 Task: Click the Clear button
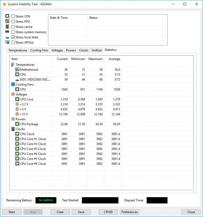click(60, 212)
